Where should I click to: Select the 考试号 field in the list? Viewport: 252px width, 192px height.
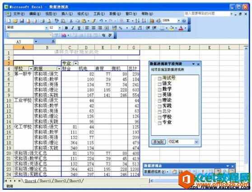168,78
